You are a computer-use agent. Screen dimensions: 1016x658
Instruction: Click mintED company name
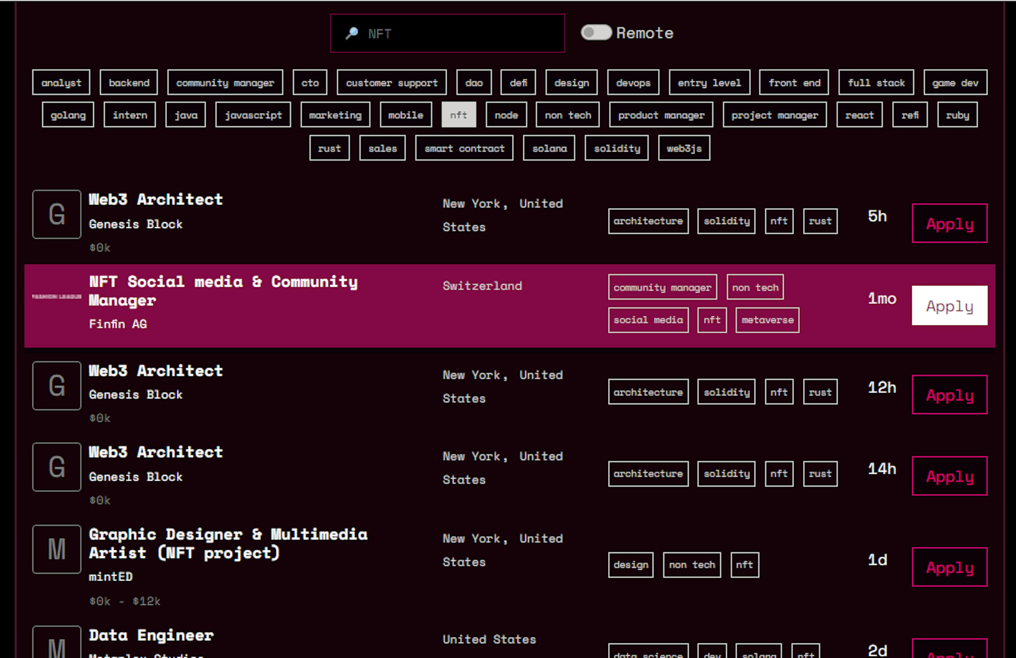tap(111, 577)
